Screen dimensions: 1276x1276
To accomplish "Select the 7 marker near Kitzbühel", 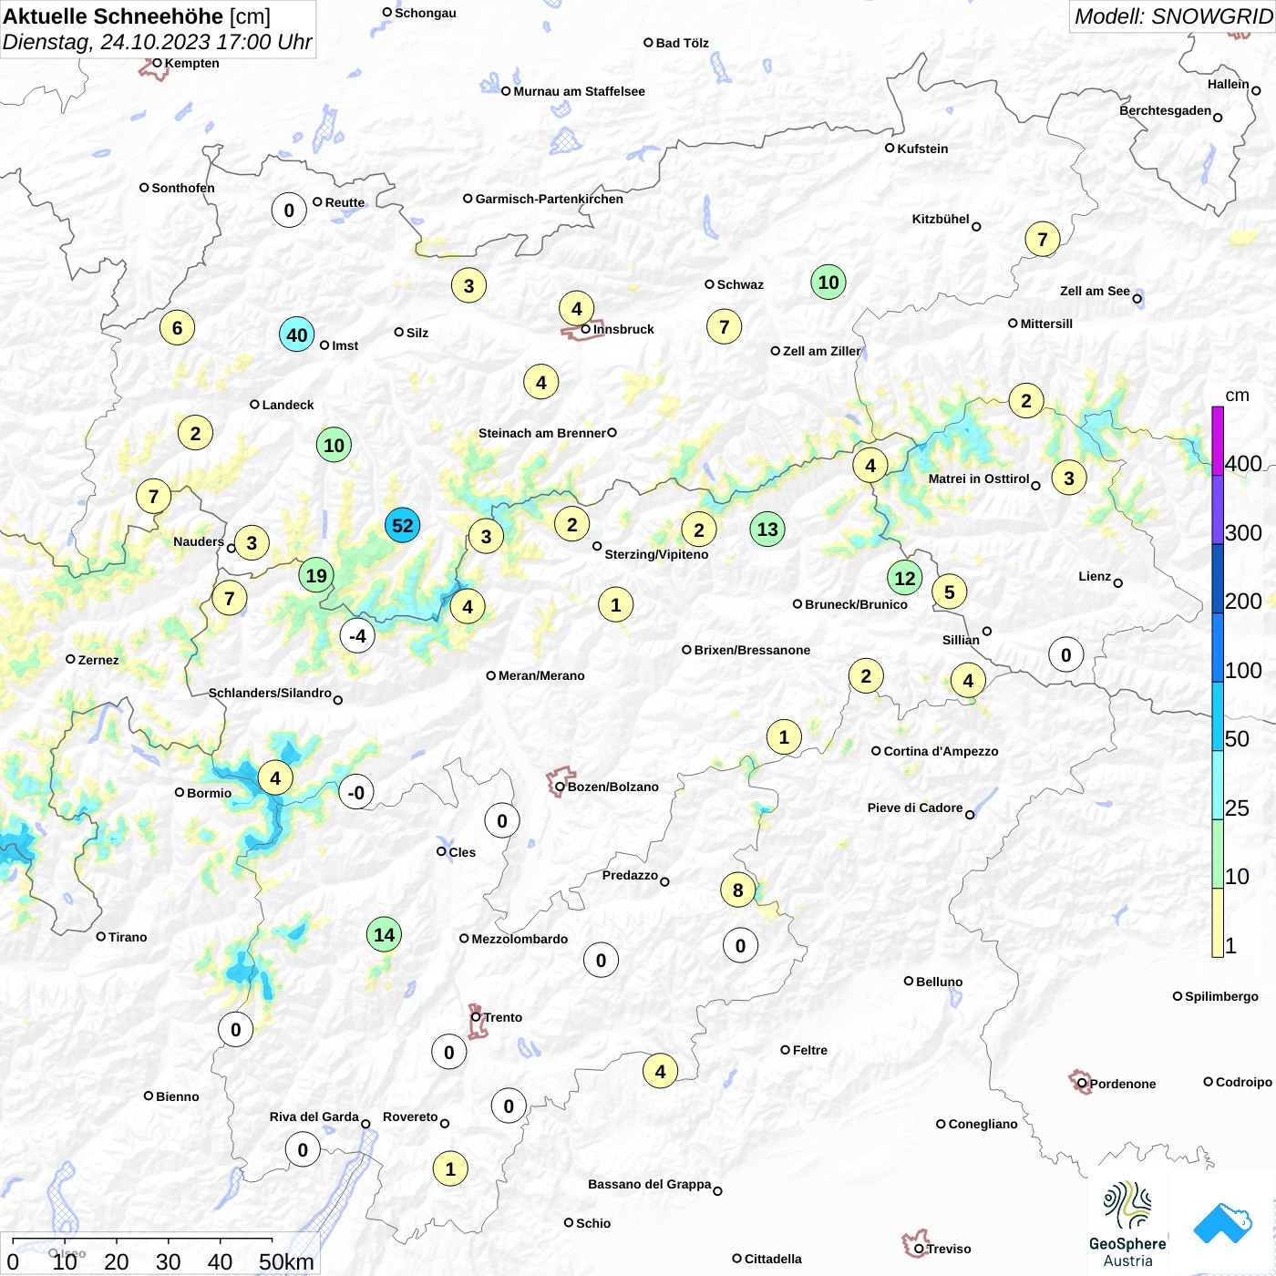I will pos(1043,240).
